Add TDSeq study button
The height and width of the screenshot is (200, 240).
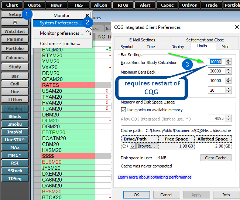point(15,179)
